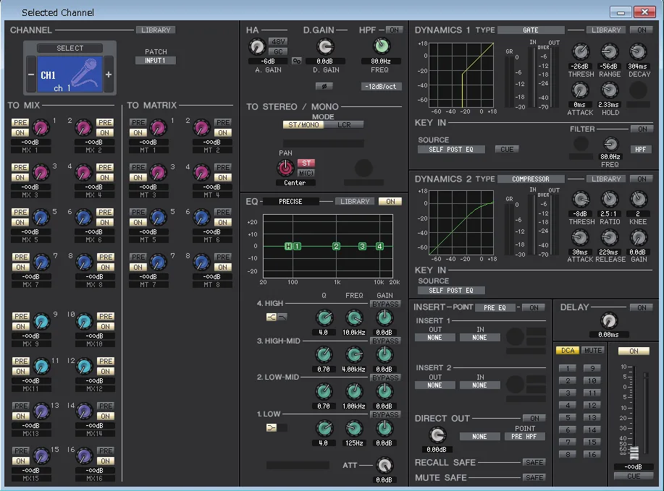Click the MT 2 matrix send knob

tap(201, 127)
